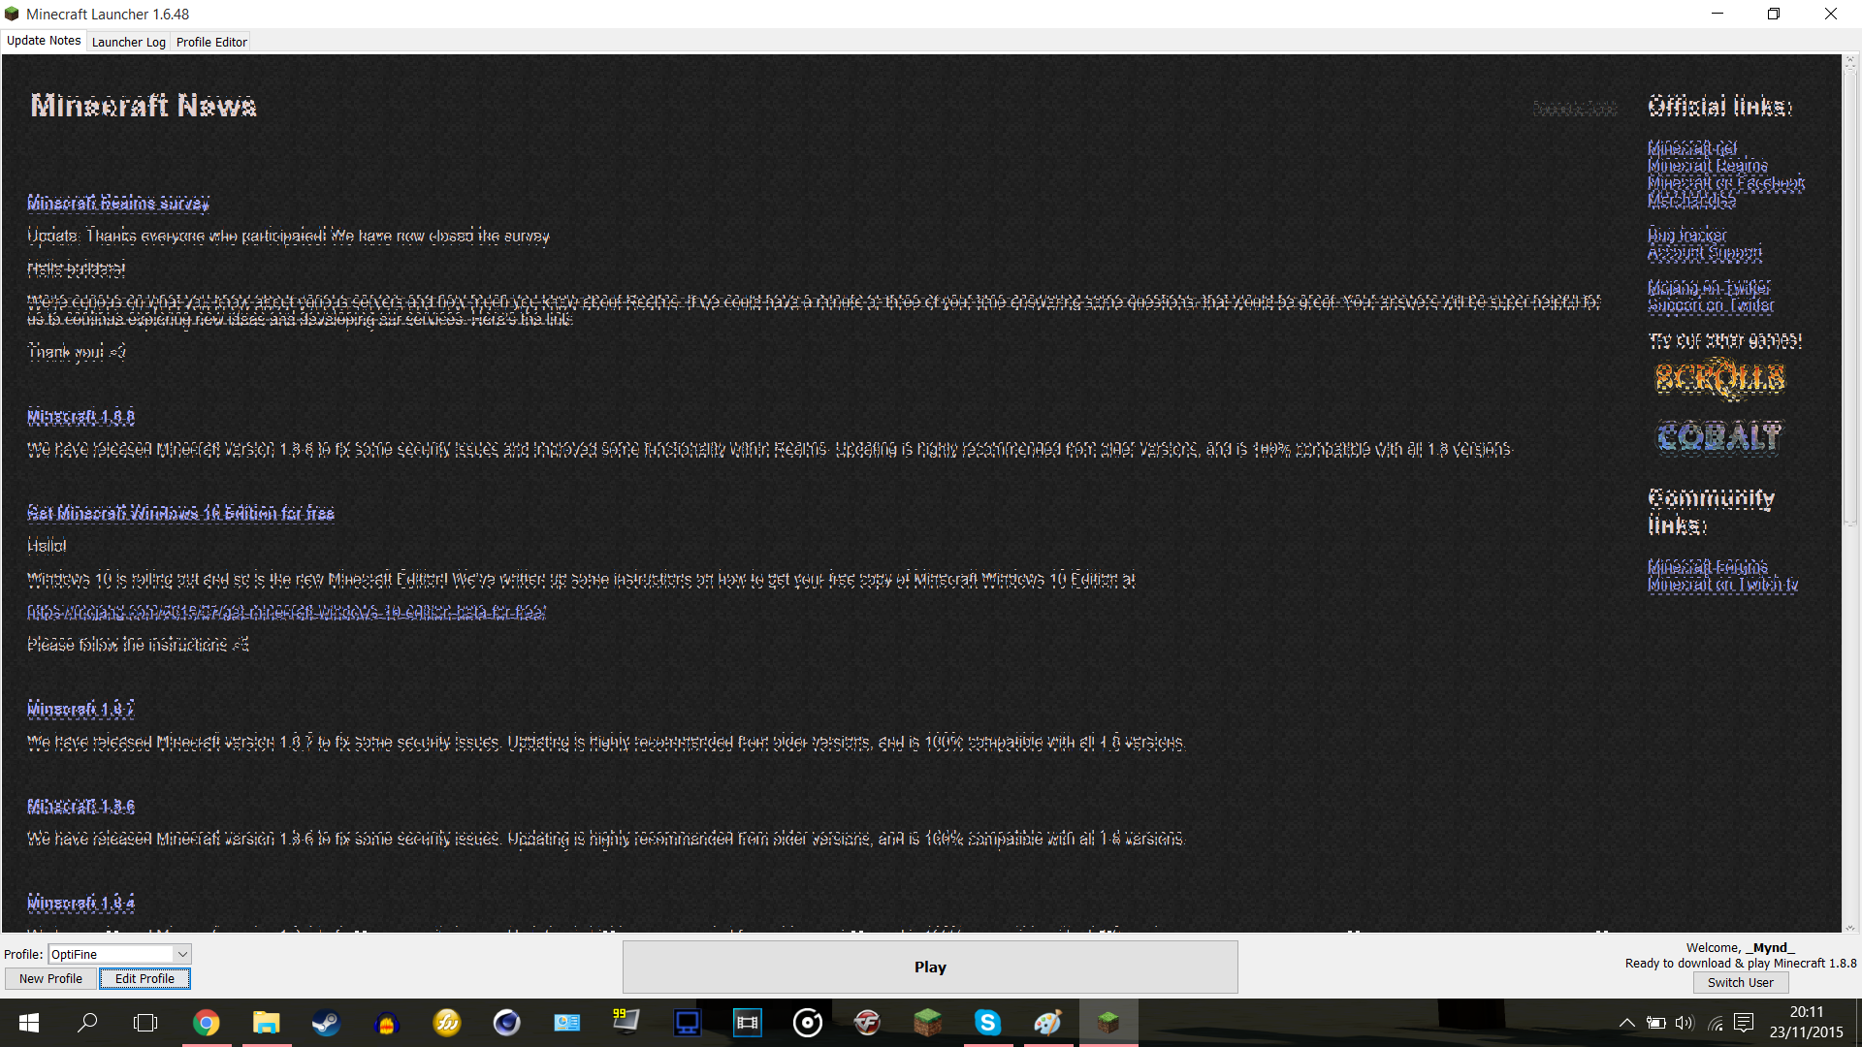Open the Minecraft.net official link

(x=1692, y=147)
